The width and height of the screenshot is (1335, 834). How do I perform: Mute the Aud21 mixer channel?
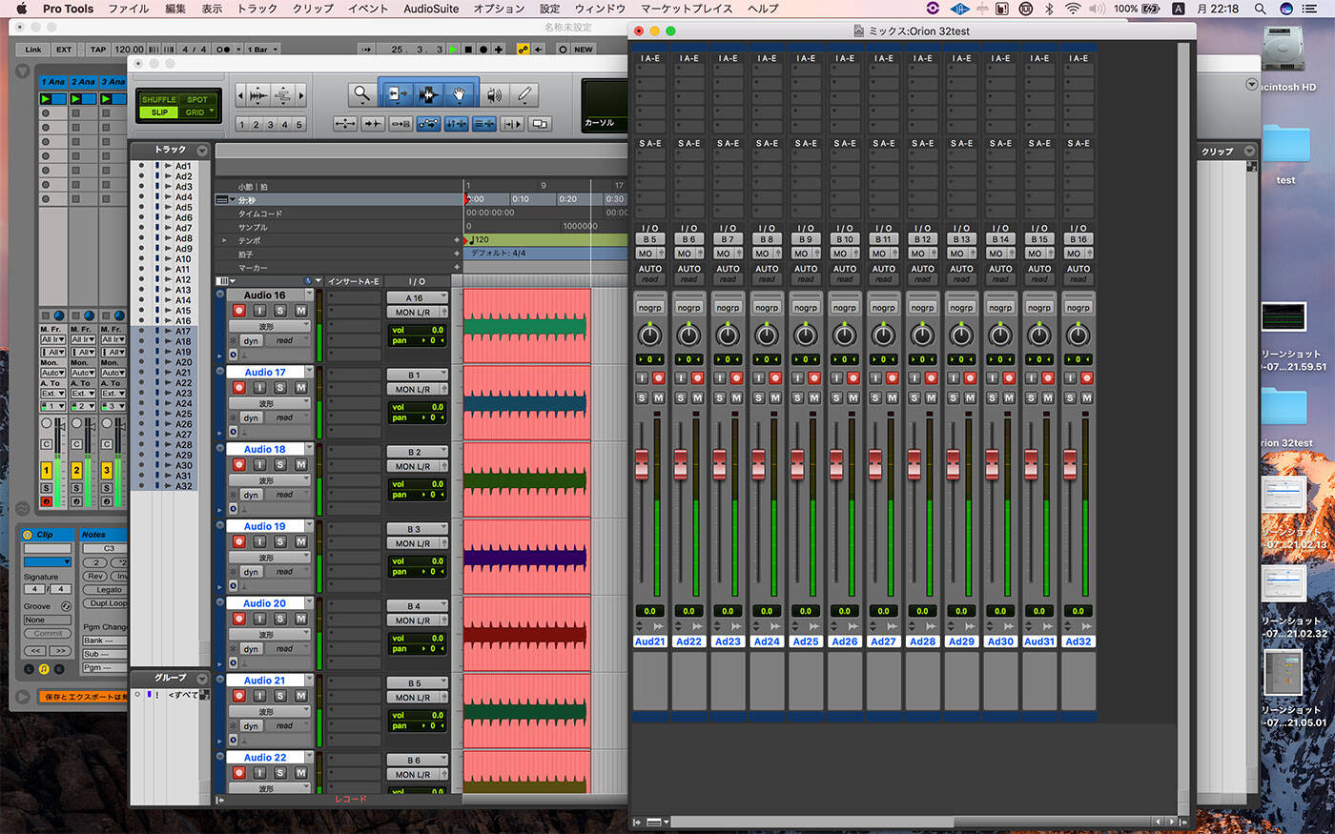(x=658, y=397)
